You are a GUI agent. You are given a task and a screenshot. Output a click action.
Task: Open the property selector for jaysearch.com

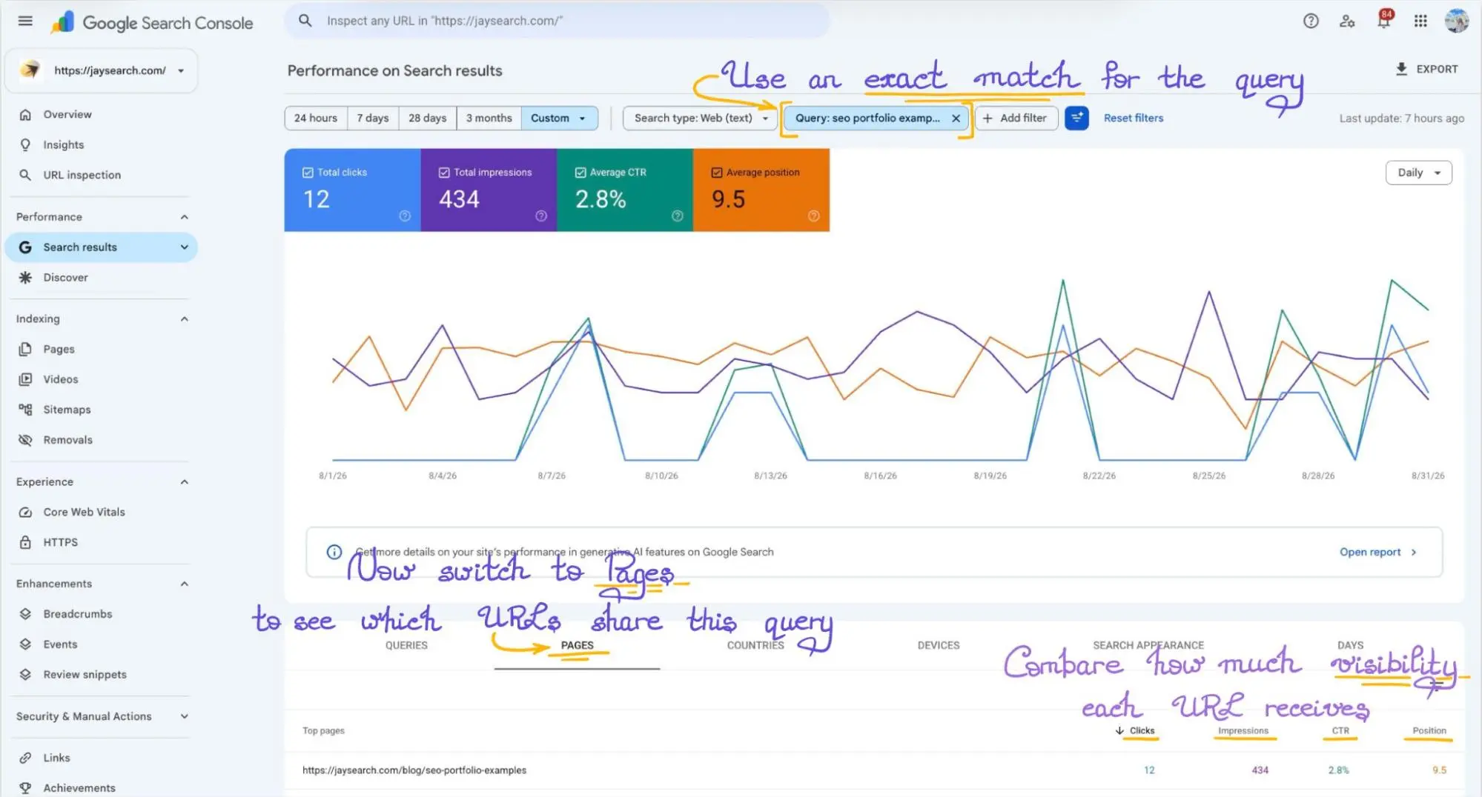pyautogui.click(x=102, y=70)
